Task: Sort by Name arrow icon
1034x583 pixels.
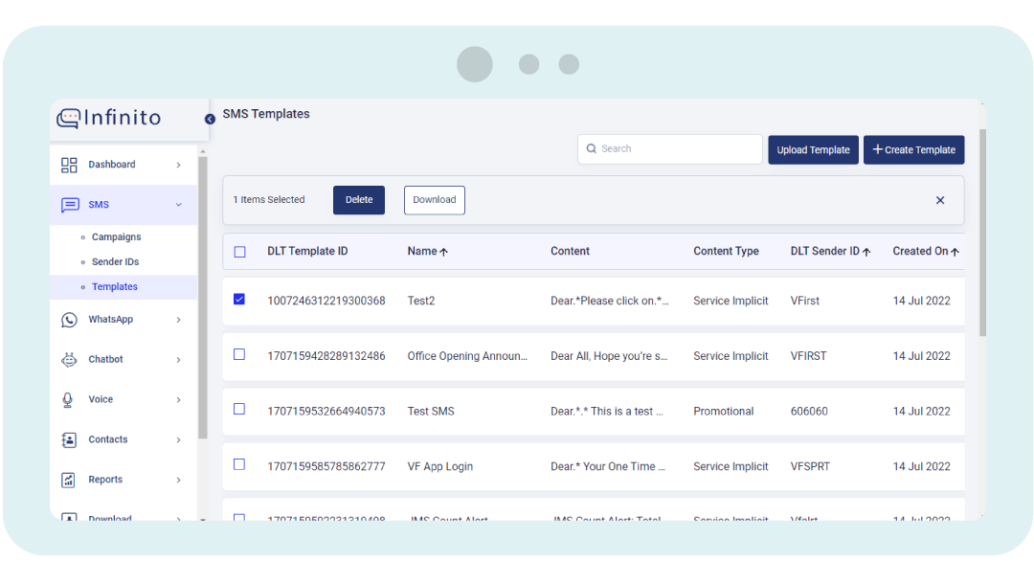Action: click(444, 252)
